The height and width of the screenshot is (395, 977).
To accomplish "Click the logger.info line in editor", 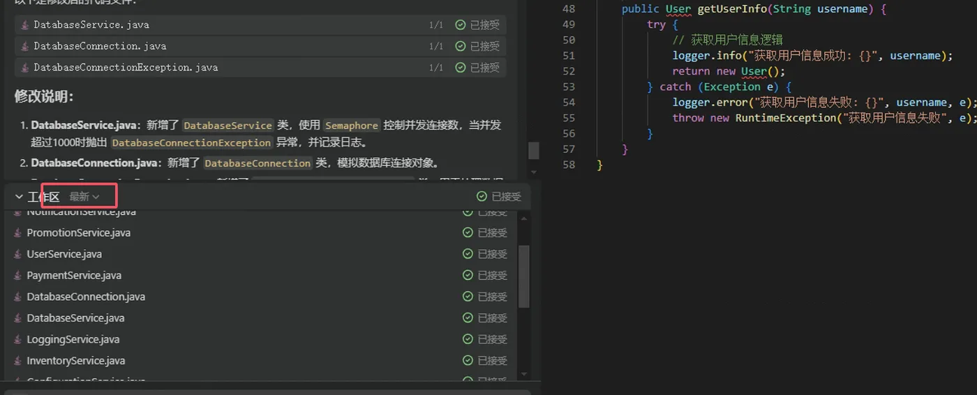I will point(812,56).
